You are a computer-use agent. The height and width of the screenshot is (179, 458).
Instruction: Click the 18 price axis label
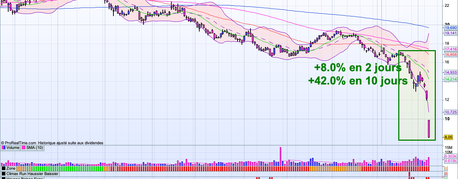tap(447, 43)
